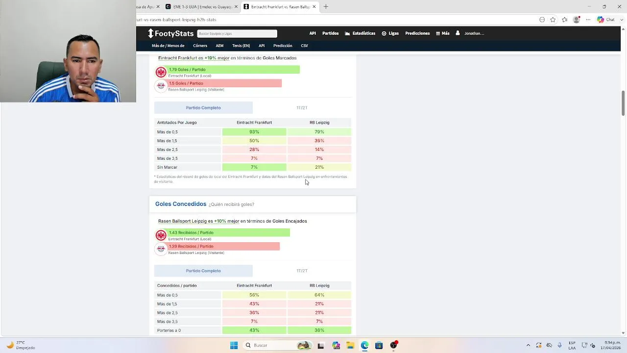Open the browser profile avatar
This screenshot has width=627, height=353.
577,20
